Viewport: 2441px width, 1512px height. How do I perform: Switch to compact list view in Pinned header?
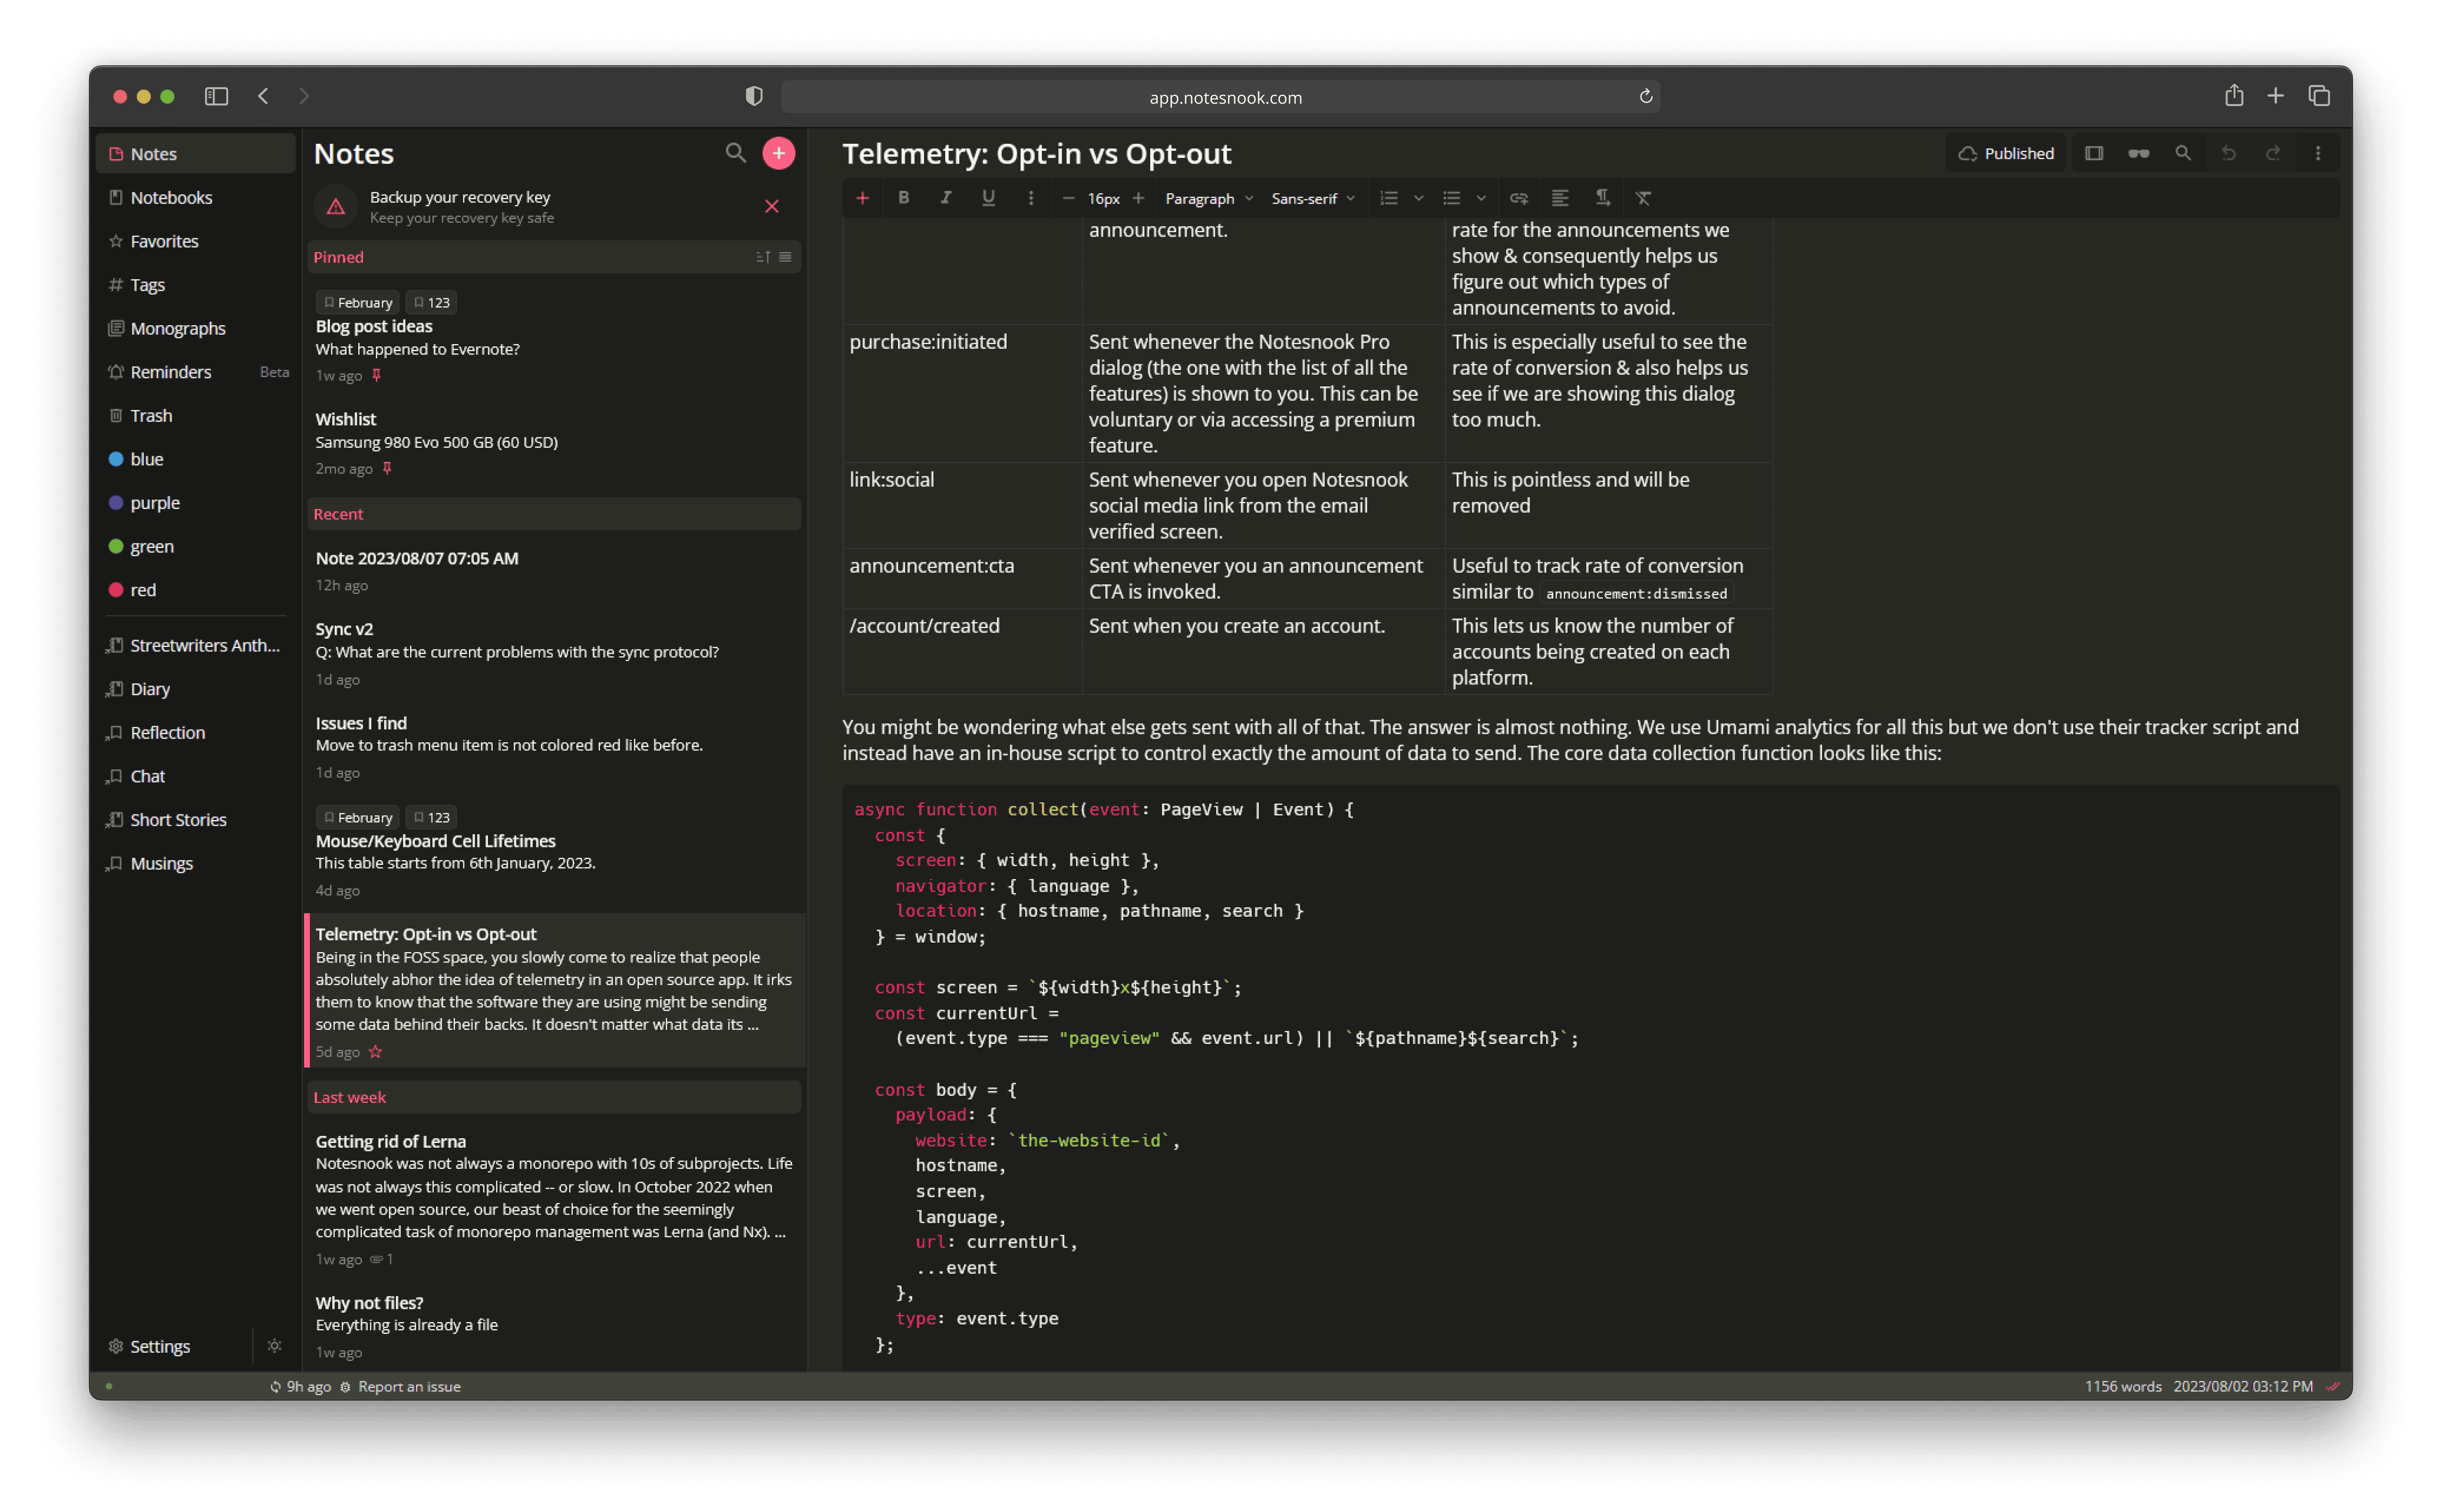click(x=785, y=257)
